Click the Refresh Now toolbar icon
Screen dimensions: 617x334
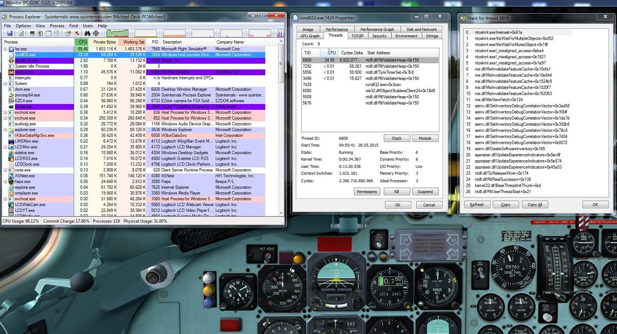(21, 33)
